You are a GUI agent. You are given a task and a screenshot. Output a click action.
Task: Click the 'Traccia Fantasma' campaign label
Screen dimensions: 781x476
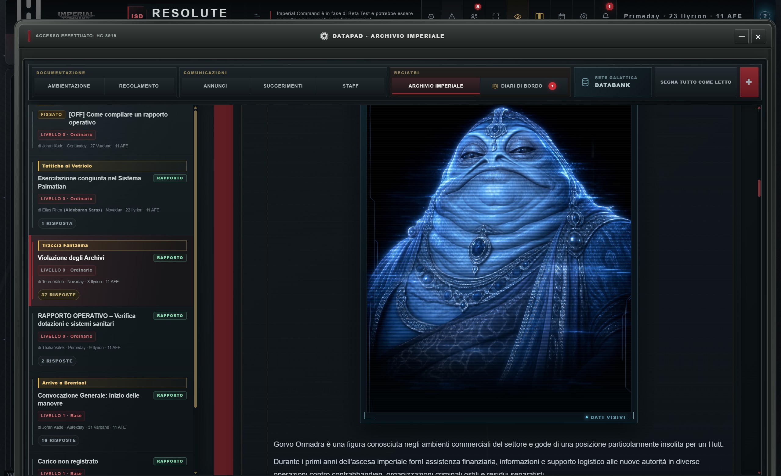pos(112,245)
